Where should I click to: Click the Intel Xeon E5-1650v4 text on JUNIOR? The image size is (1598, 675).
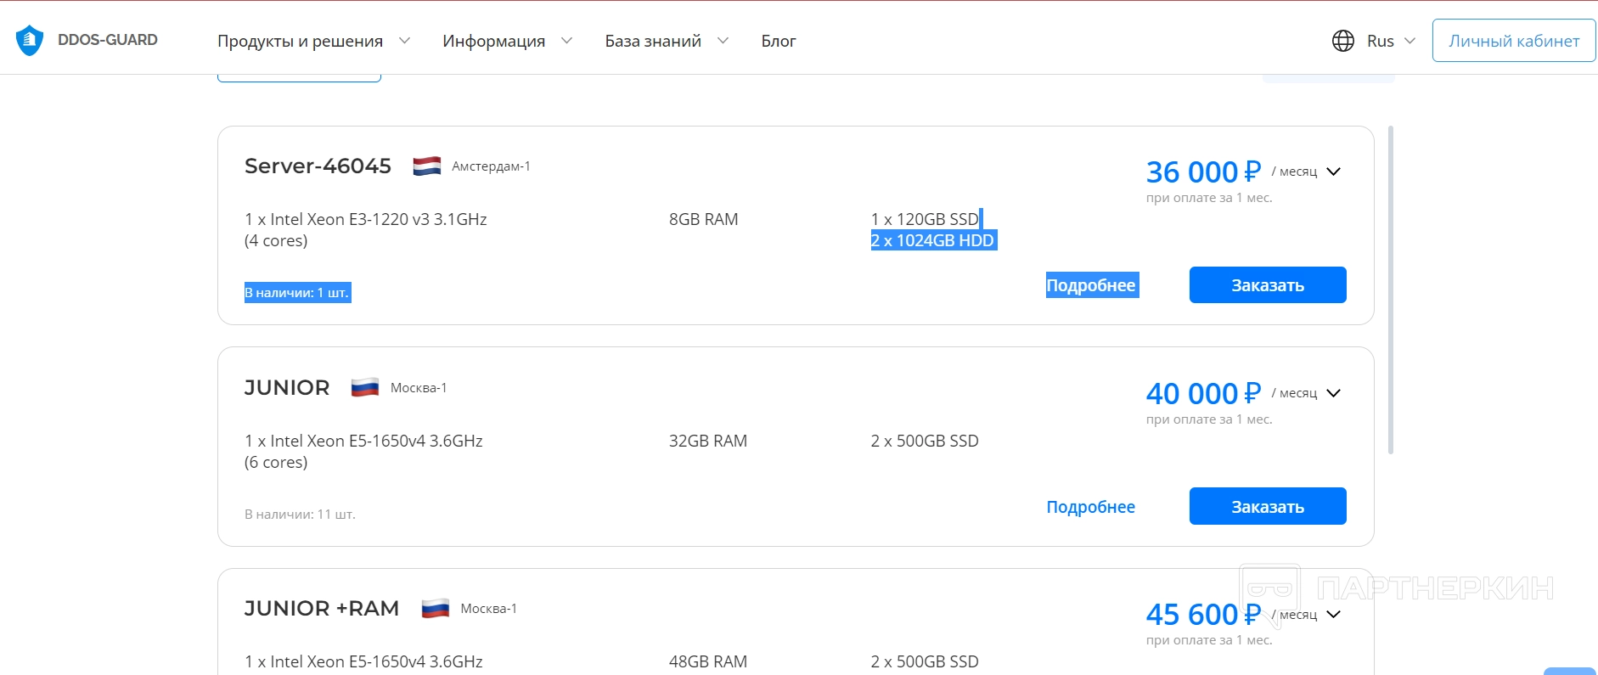(363, 441)
